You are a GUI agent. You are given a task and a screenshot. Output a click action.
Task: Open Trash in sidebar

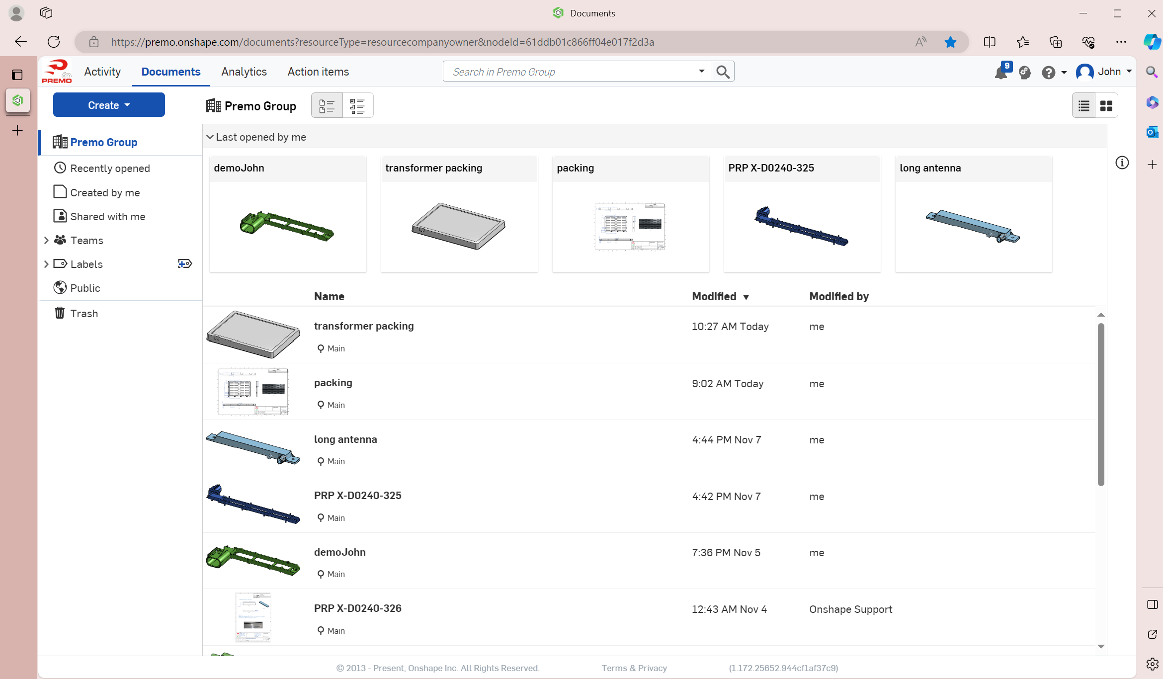click(84, 313)
